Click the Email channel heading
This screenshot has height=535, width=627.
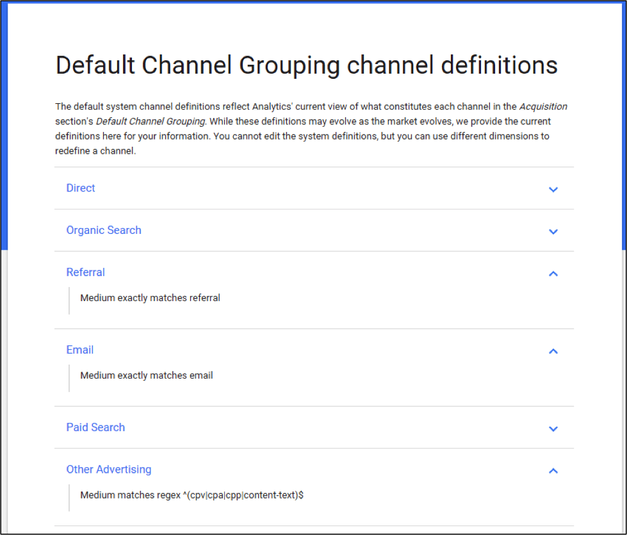tap(79, 350)
